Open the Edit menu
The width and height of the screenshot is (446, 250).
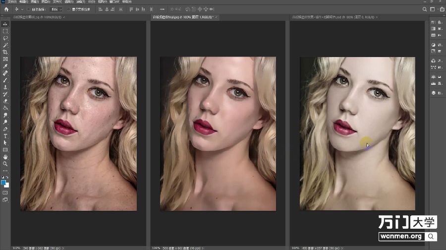click(23, 1)
